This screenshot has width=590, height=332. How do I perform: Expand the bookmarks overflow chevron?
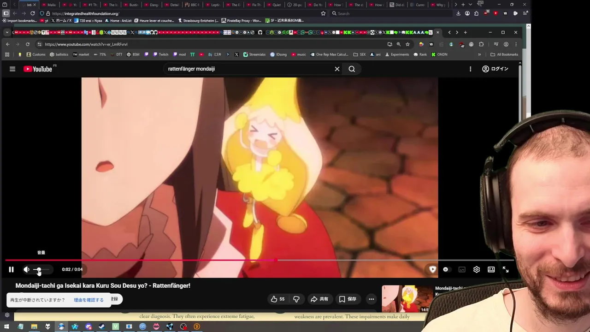pyautogui.click(x=479, y=54)
